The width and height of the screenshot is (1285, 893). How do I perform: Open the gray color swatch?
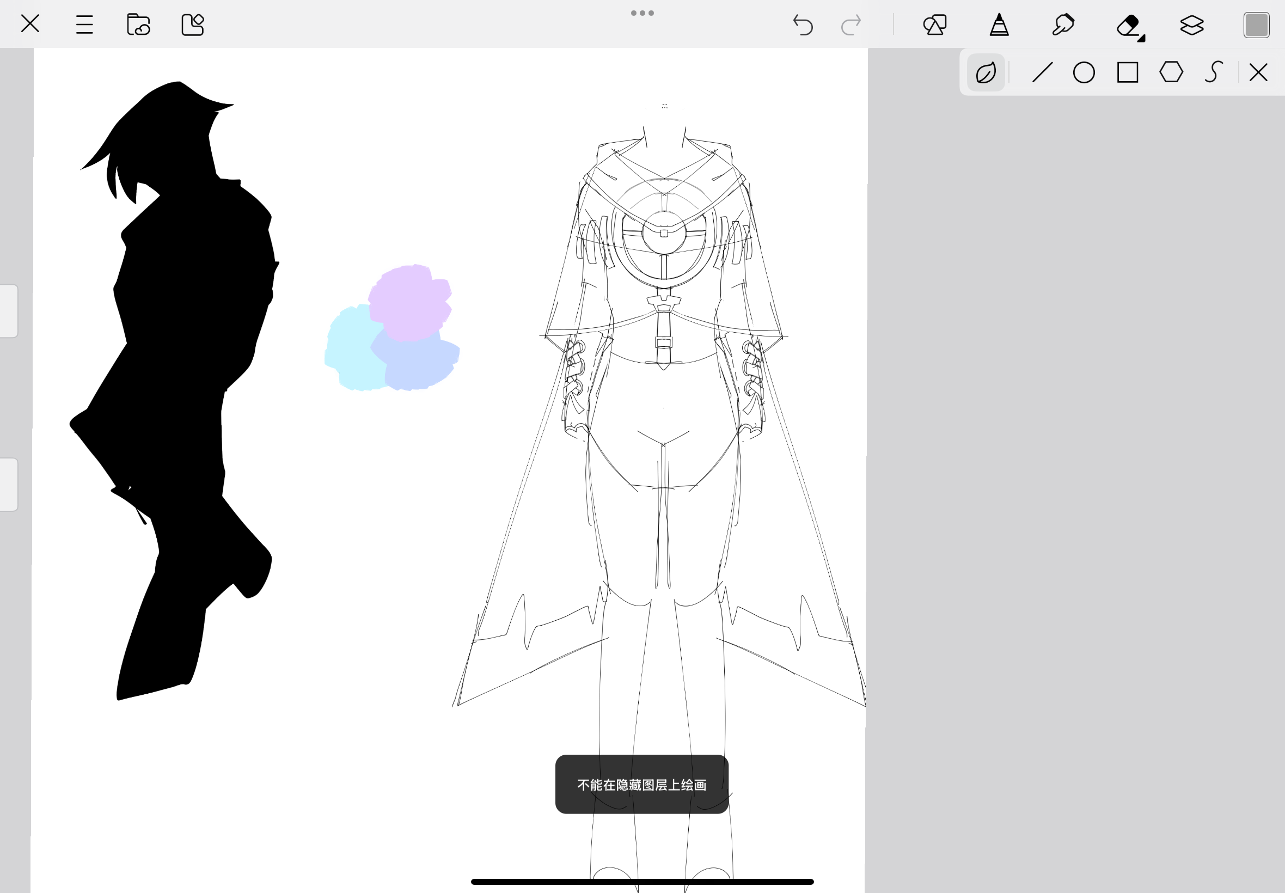click(x=1257, y=25)
